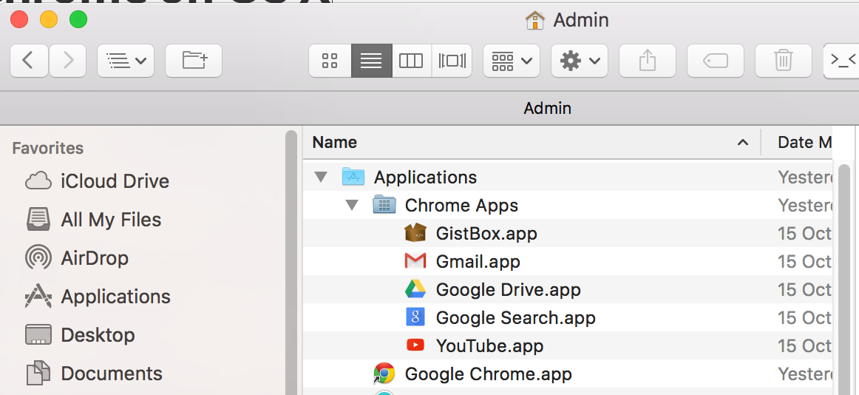Select GistBox.app in file list
The width and height of the screenshot is (859, 395).
[x=567, y=234]
